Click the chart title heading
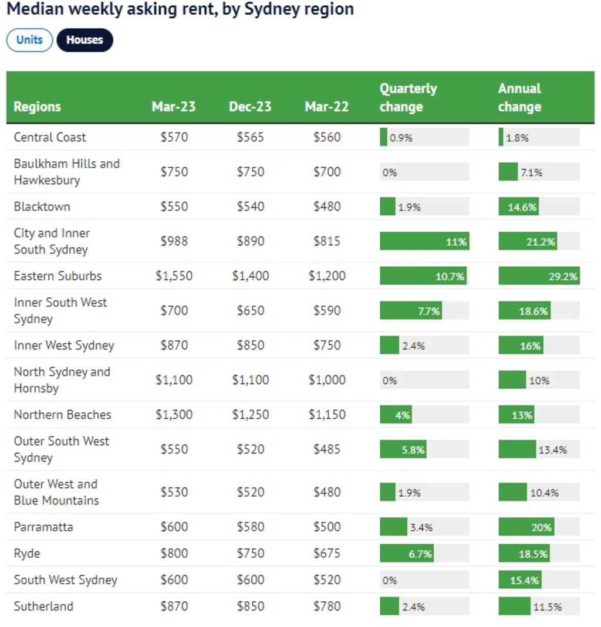Screen dimensions: 601x627 click(180, 9)
